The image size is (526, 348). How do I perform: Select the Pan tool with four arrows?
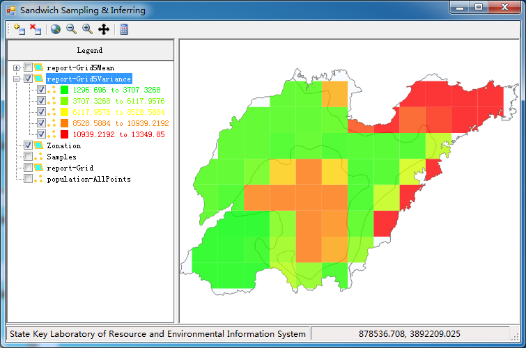point(104,29)
